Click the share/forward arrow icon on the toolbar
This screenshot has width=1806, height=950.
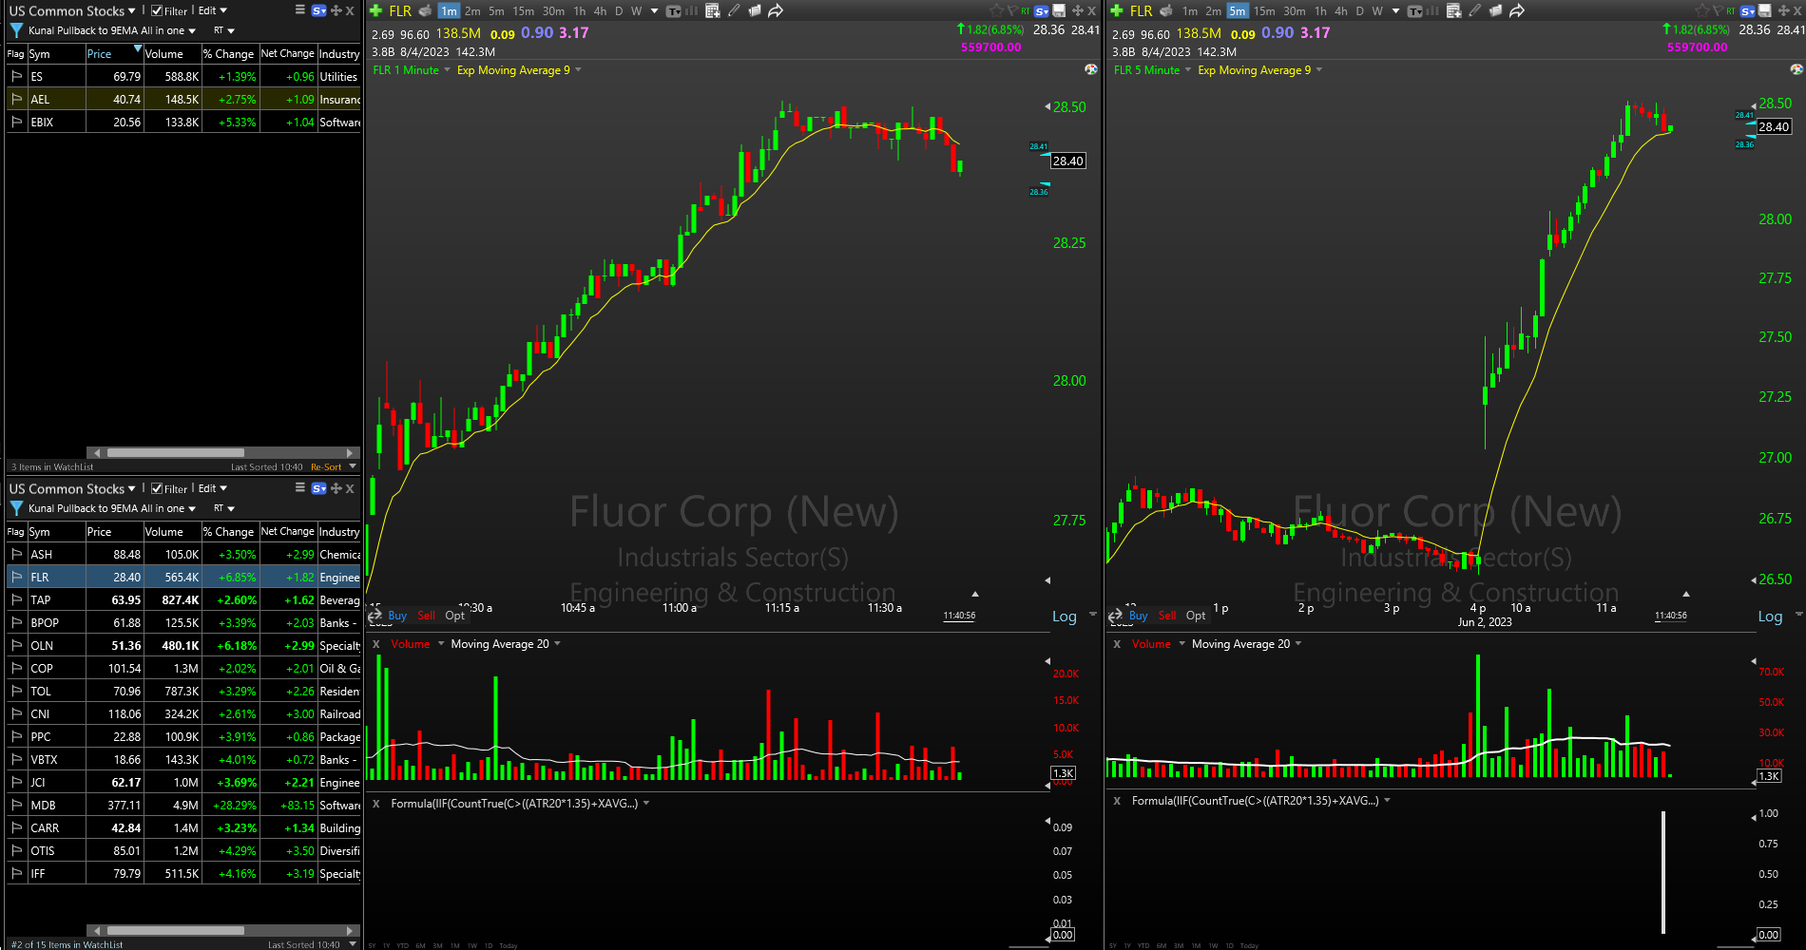[775, 10]
